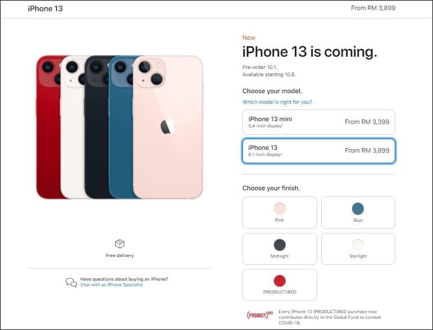The image size is (433, 330).
Task: Choose the Starlight finish swatch
Action: pyautogui.click(x=358, y=249)
